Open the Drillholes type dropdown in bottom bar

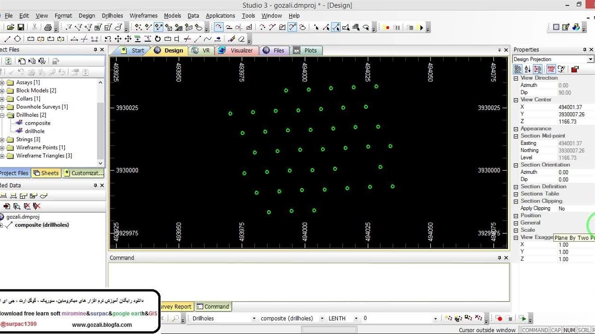(254, 318)
